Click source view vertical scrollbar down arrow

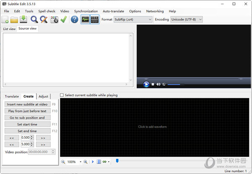pyautogui.click(x=131, y=80)
